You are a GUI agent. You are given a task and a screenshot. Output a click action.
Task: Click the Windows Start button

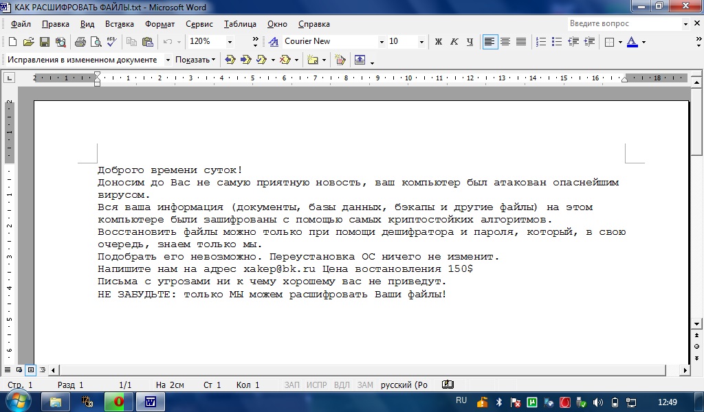[x=16, y=401]
